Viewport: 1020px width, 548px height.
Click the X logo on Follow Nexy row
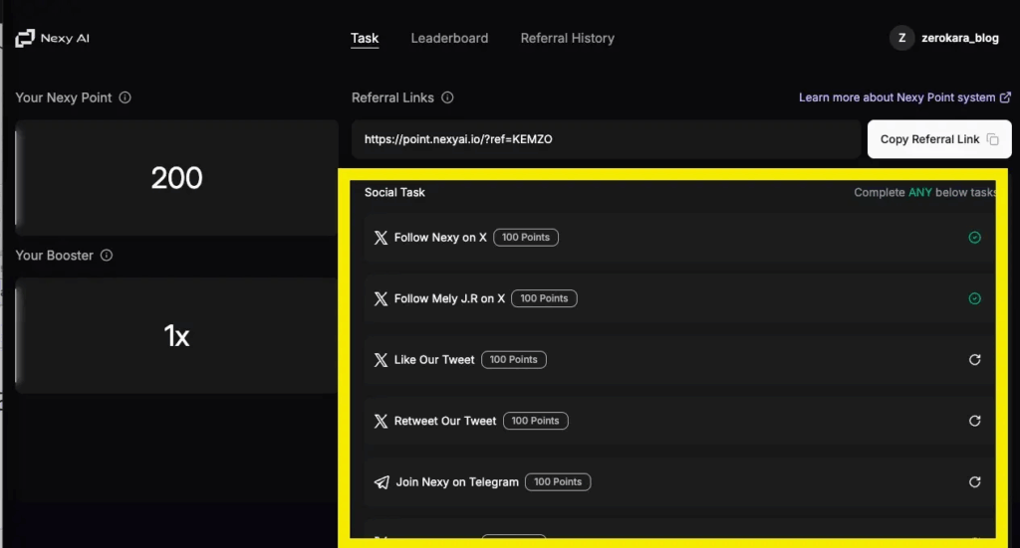381,238
